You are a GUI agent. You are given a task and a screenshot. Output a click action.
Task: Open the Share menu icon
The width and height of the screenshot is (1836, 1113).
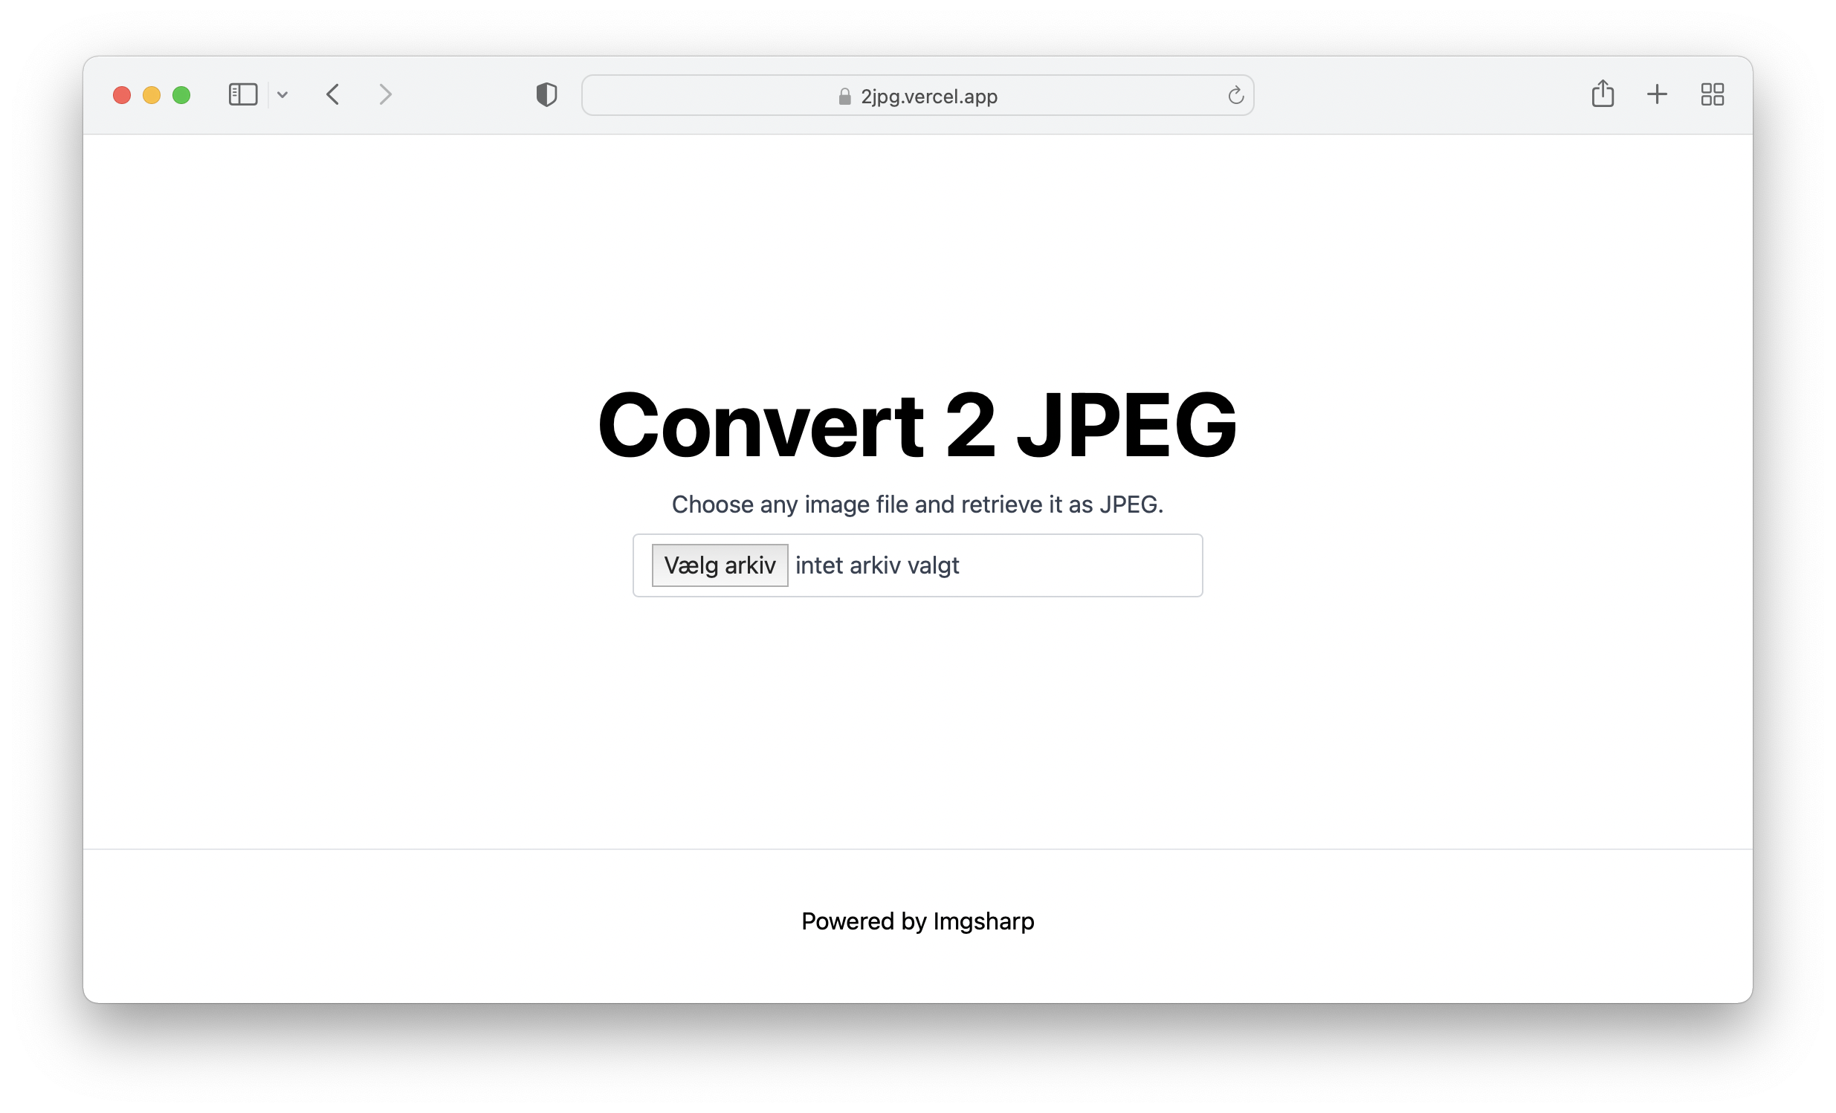[x=1603, y=94]
